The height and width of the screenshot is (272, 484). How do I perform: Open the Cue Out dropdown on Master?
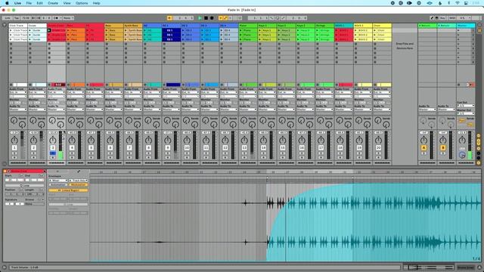[466, 106]
